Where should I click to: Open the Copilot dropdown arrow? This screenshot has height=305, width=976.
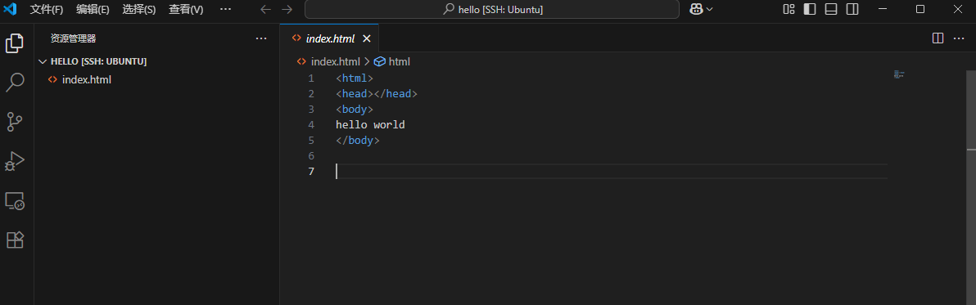click(x=709, y=9)
